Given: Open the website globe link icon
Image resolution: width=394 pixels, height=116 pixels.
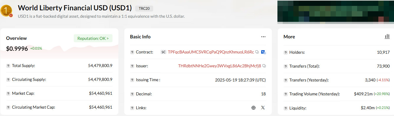Looking at the screenshot, I should point(253,108).
